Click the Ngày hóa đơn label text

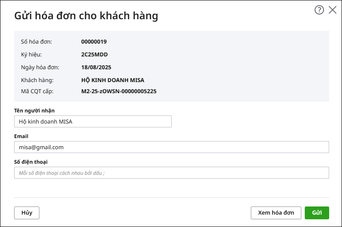tap(40, 67)
